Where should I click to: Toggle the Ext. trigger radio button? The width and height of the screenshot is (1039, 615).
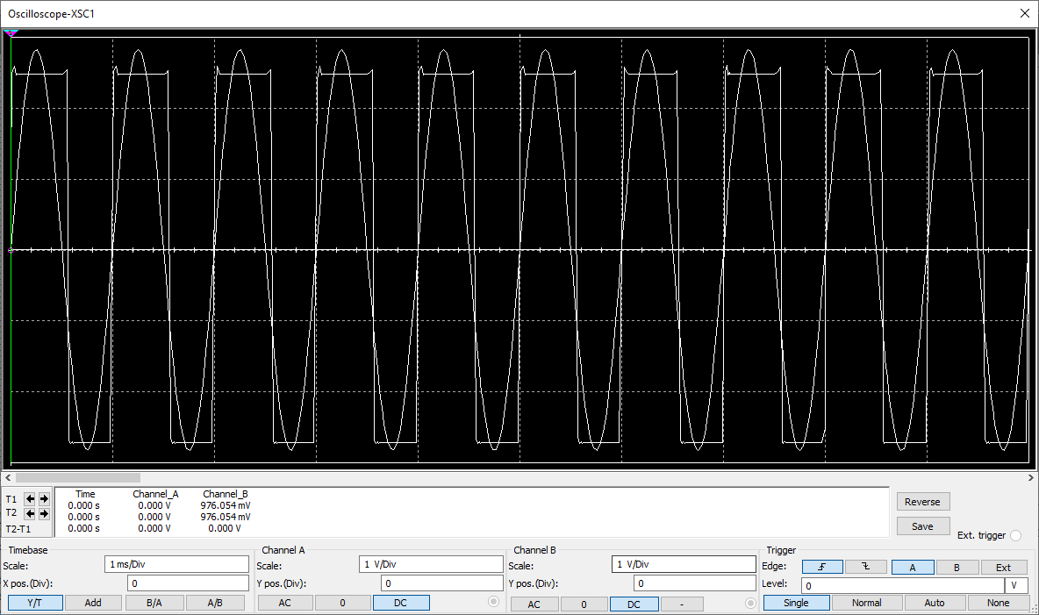tap(1016, 535)
